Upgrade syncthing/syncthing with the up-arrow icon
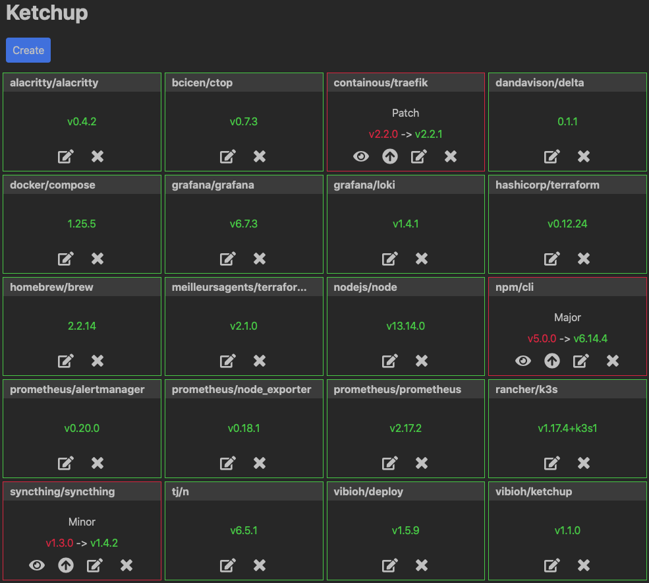Image resolution: width=649 pixels, height=583 pixels. click(66, 565)
